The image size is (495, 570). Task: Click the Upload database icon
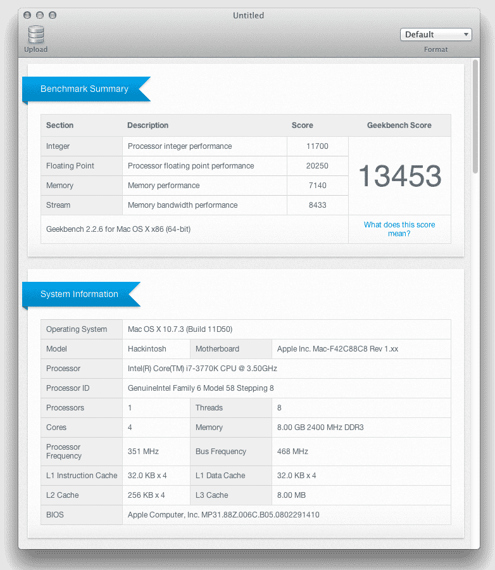(x=36, y=35)
